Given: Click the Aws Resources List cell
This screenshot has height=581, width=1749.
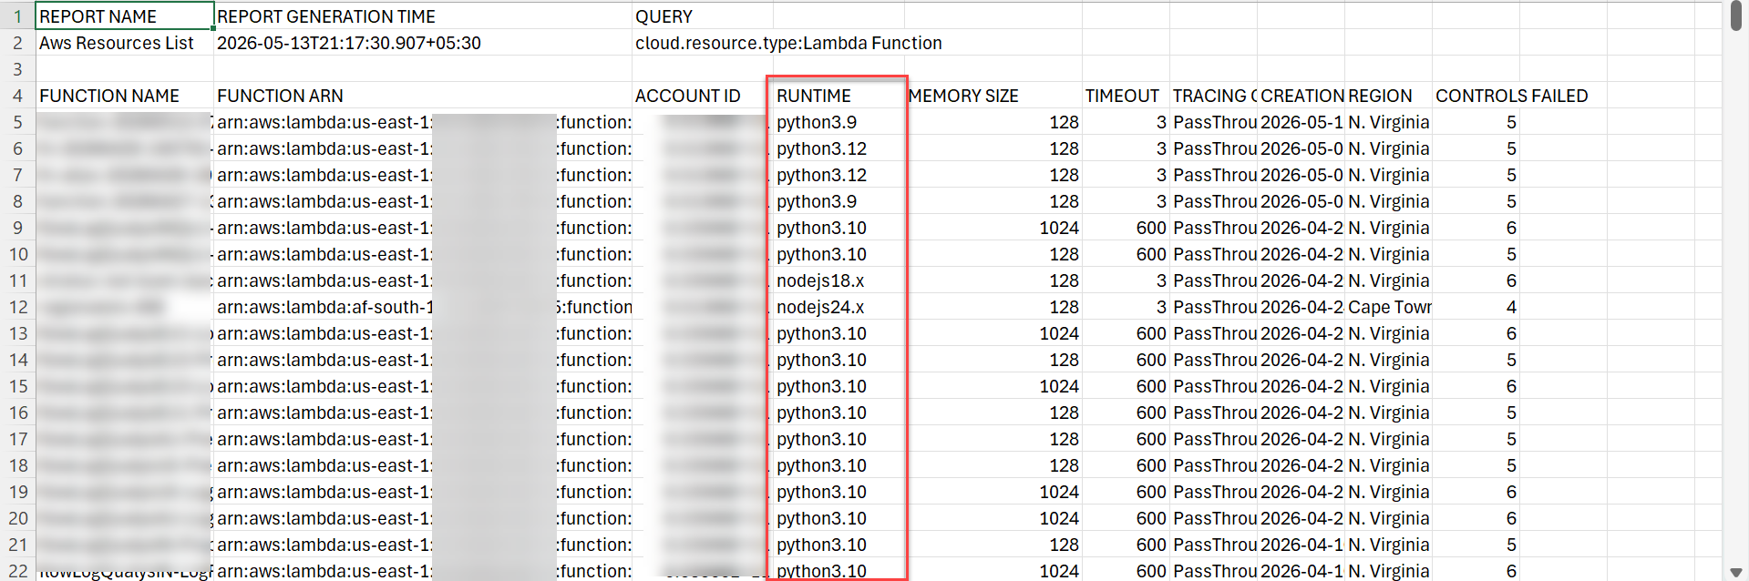Looking at the screenshot, I should click(x=124, y=43).
